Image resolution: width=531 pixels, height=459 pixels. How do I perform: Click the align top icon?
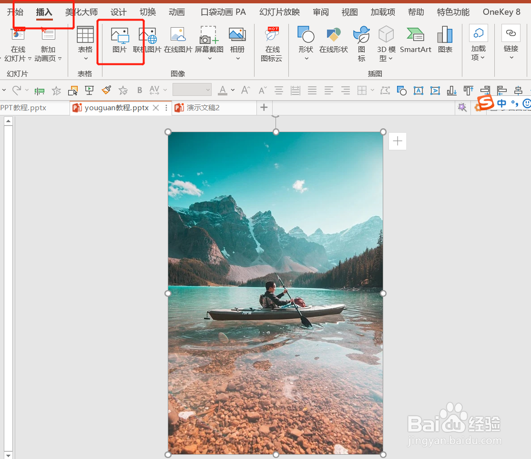[x=469, y=91]
